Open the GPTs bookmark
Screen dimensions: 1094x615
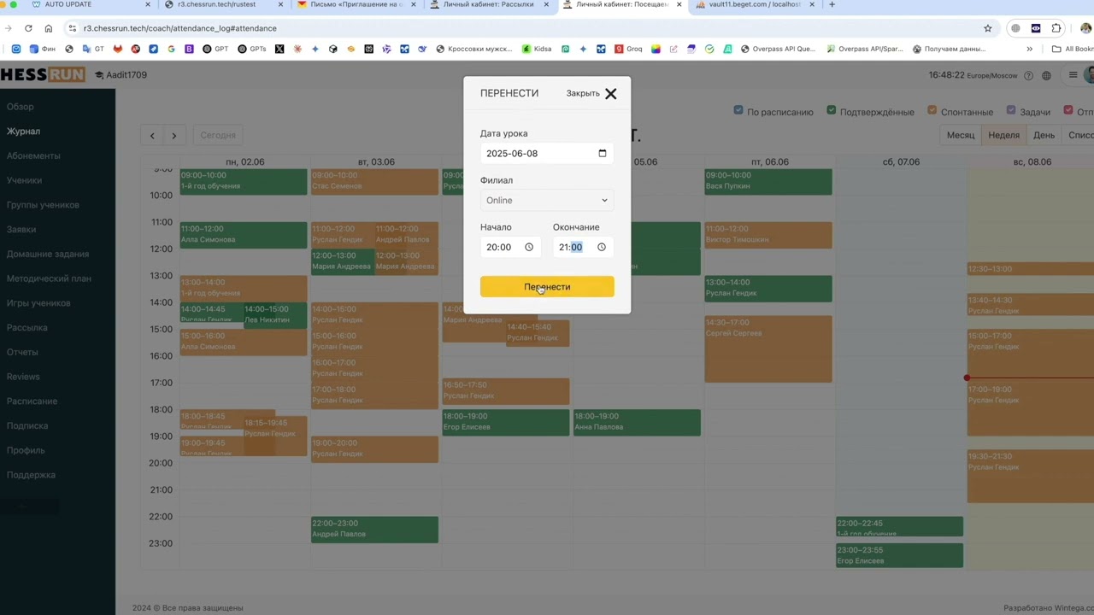pyautogui.click(x=252, y=50)
